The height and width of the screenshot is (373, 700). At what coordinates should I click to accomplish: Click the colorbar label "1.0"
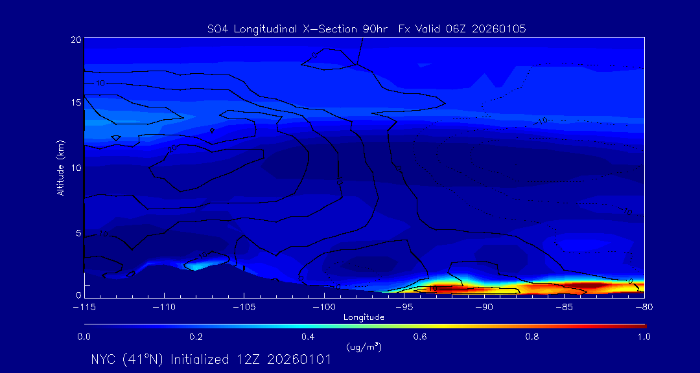point(644,337)
